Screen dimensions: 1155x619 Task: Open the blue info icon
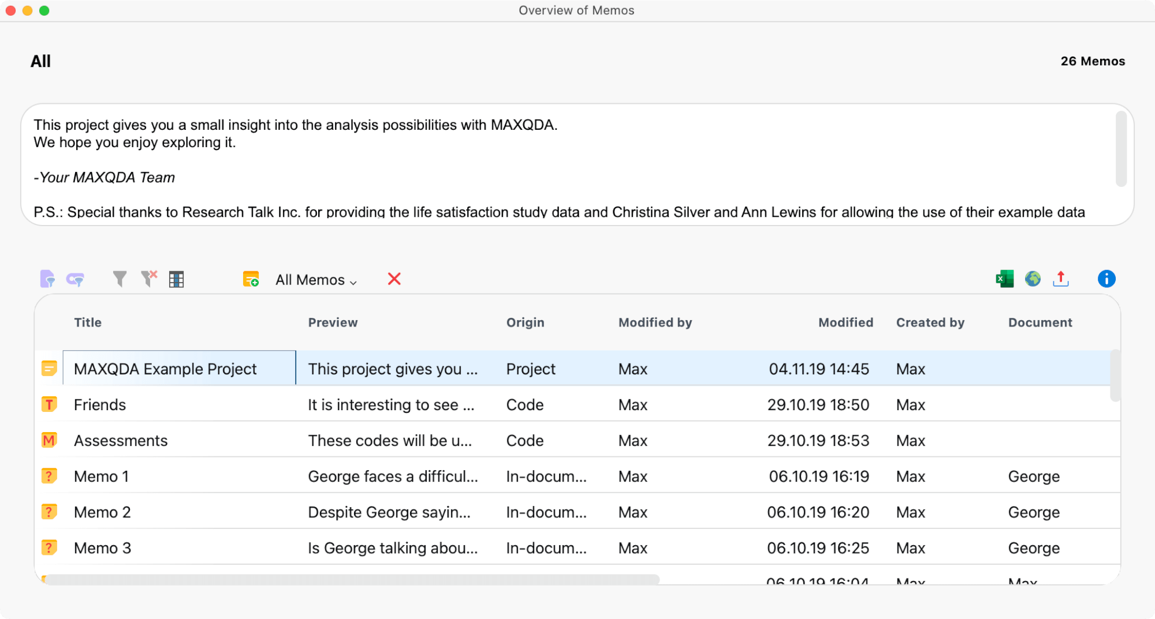pyautogui.click(x=1106, y=279)
